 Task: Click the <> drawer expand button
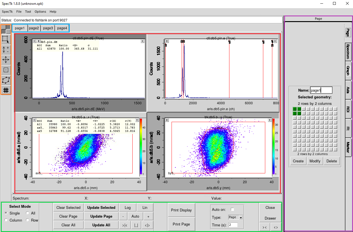pos(276,227)
